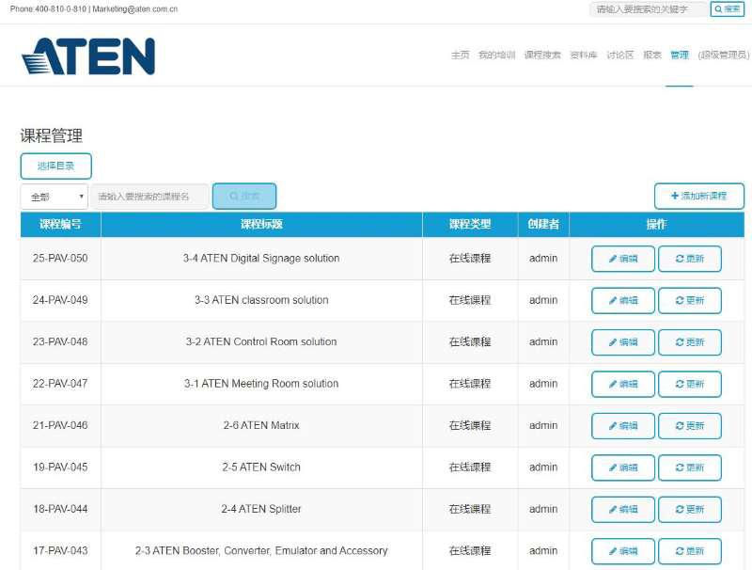Edit course 17-PAV-043
This screenshot has height=570, width=752.
(623, 551)
